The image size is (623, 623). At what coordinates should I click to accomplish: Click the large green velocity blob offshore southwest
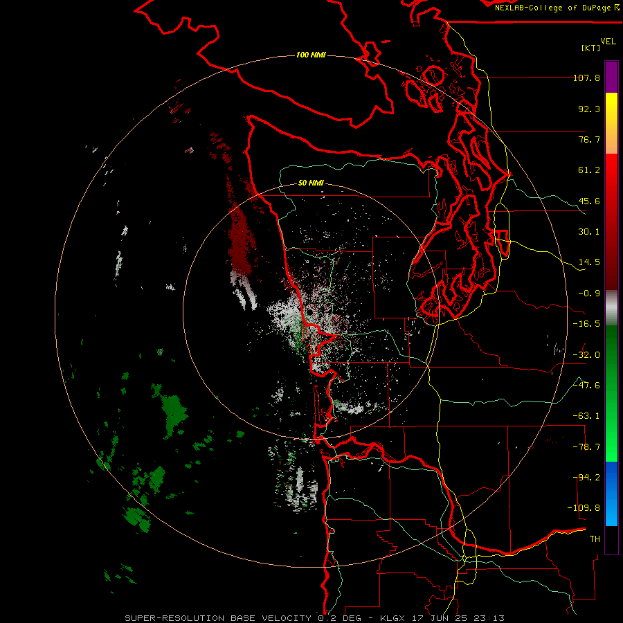point(174,415)
